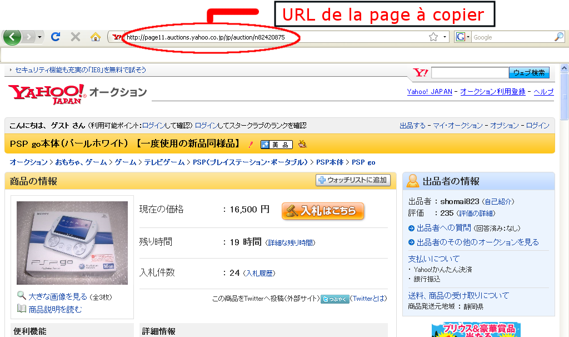Click the magnifier search icon in toolbar
Viewport: 569px width, 337px height.
[x=559, y=37]
